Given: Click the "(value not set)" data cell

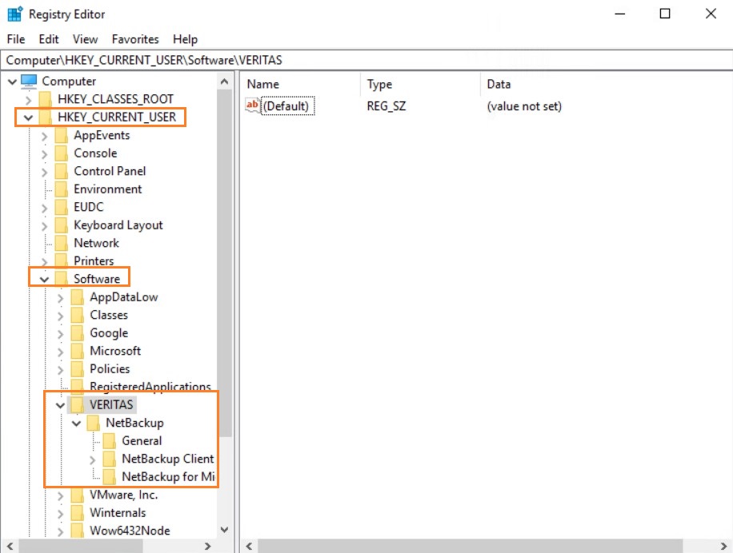Looking at the screenshot, I should (x=524, y=106).
